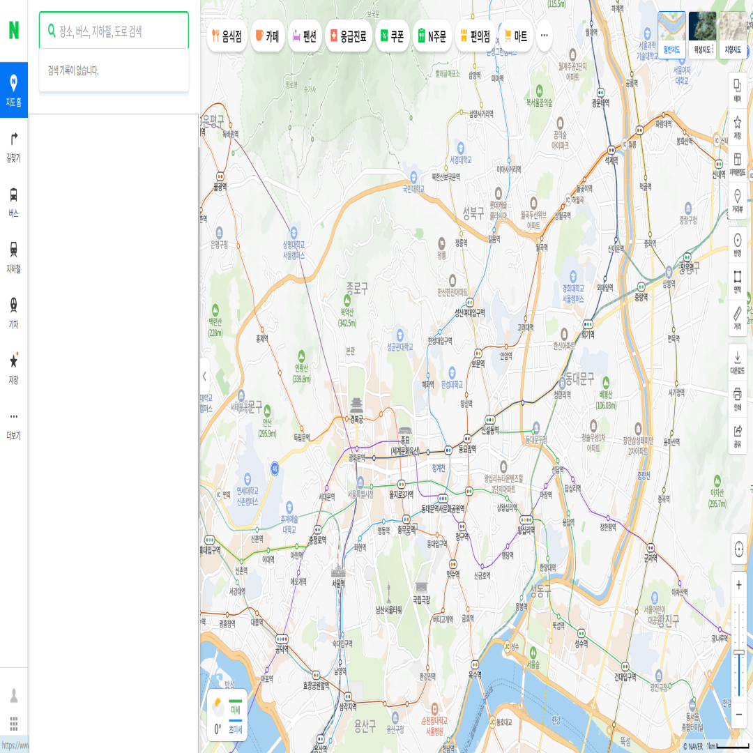Zoom in with the plus button
This screenshot has height=753, width=753.
point(738,584)
